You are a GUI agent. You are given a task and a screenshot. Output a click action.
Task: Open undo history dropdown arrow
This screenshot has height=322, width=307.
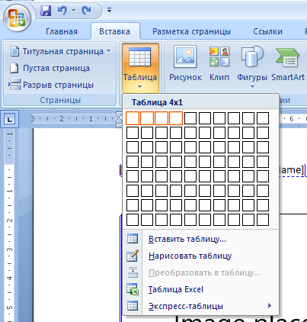73,11
